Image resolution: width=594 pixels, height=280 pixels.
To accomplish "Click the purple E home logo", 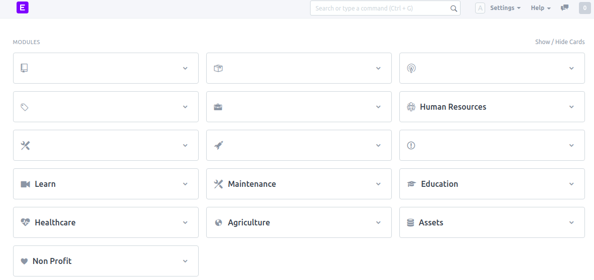I will (23, 8).
